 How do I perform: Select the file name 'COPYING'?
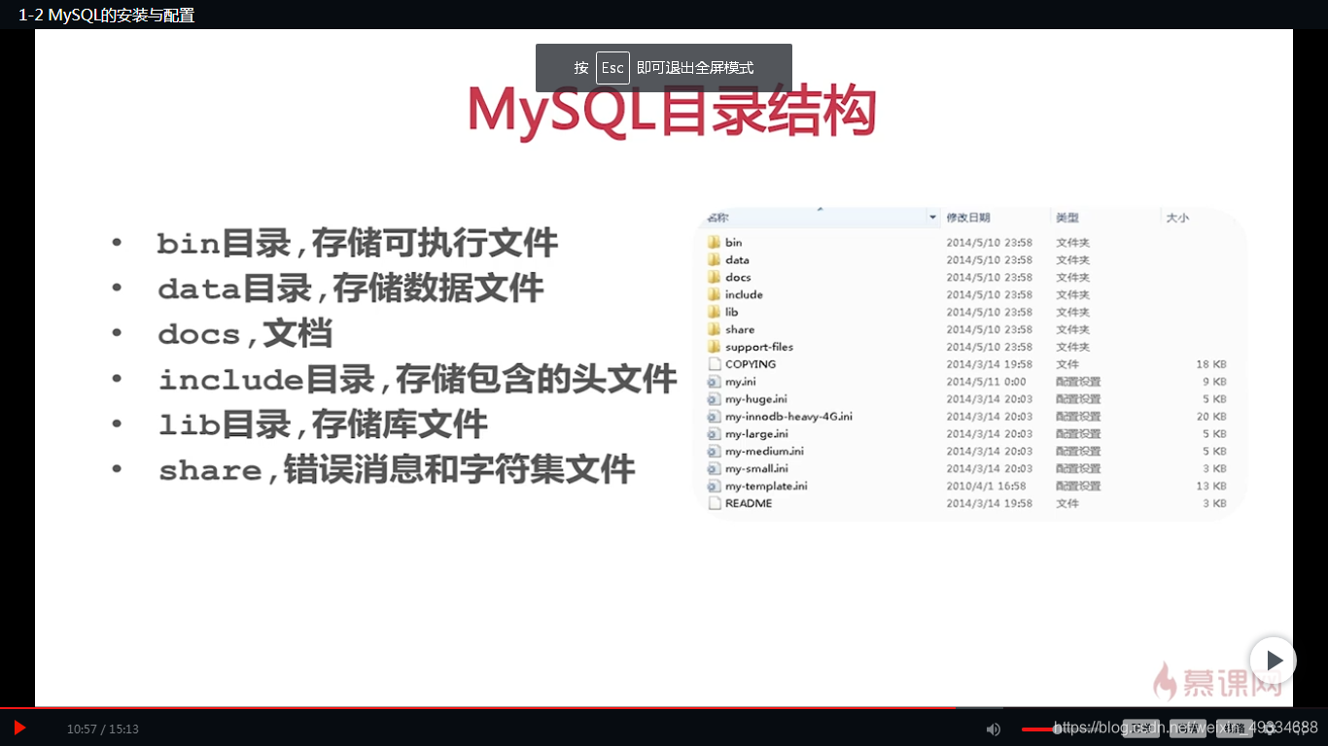tap(751, 364)
